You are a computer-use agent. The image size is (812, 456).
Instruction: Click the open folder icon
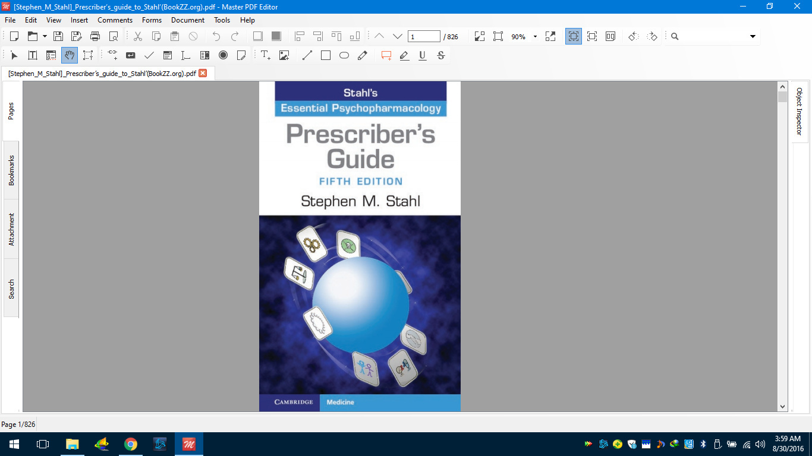[33, 36]
